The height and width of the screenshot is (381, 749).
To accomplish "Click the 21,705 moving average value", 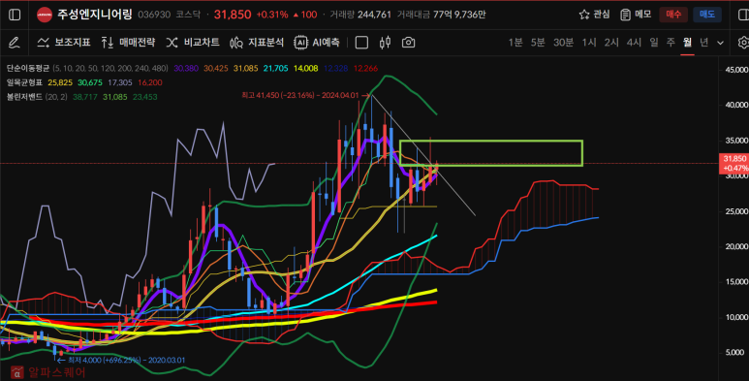I will (275, 69).
